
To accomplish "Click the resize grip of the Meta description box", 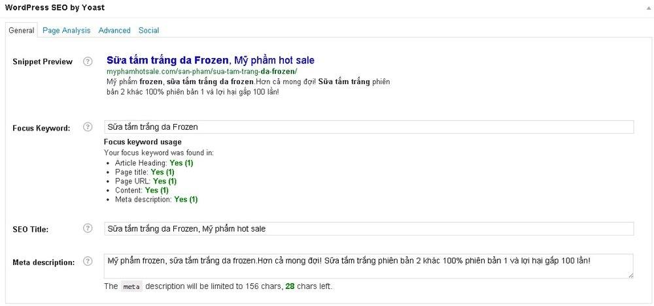I will point(630,275).
